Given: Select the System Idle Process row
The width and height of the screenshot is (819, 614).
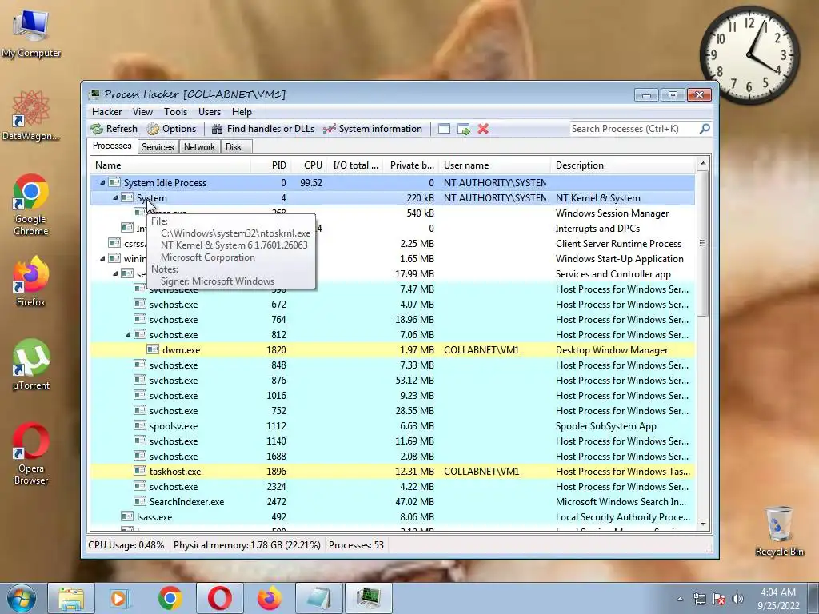Looking at the screenshot, I should click(393, 183).
